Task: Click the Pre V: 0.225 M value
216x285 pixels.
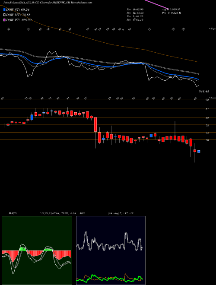Action: coord(171,13)
